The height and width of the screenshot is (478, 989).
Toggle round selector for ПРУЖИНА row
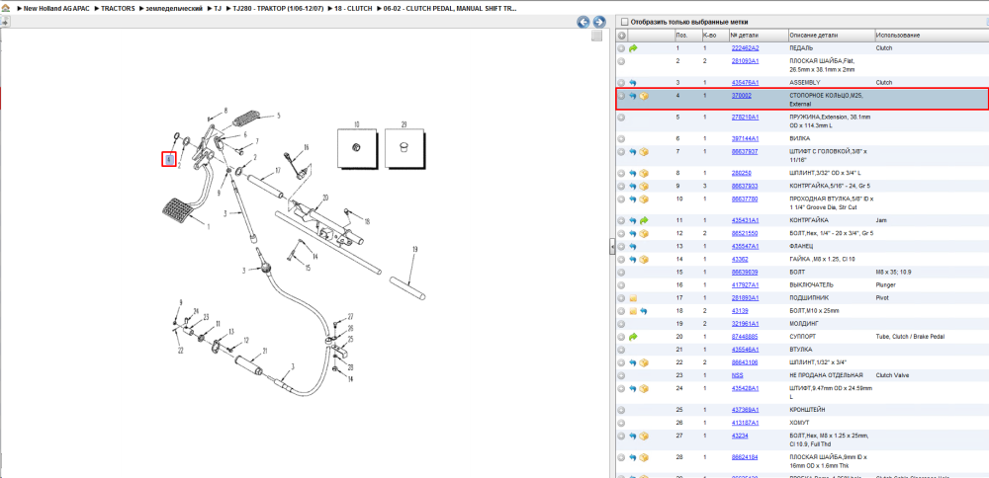coord(621,118)
